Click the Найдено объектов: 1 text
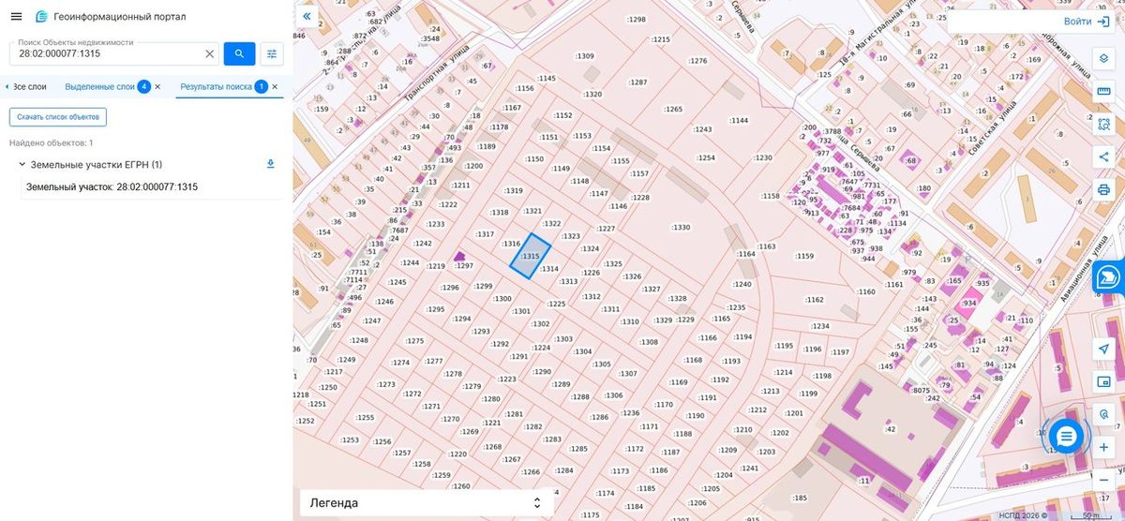The width and height of the screenshot is (1125, 521). pyautogui.click(x=51, y=142)
